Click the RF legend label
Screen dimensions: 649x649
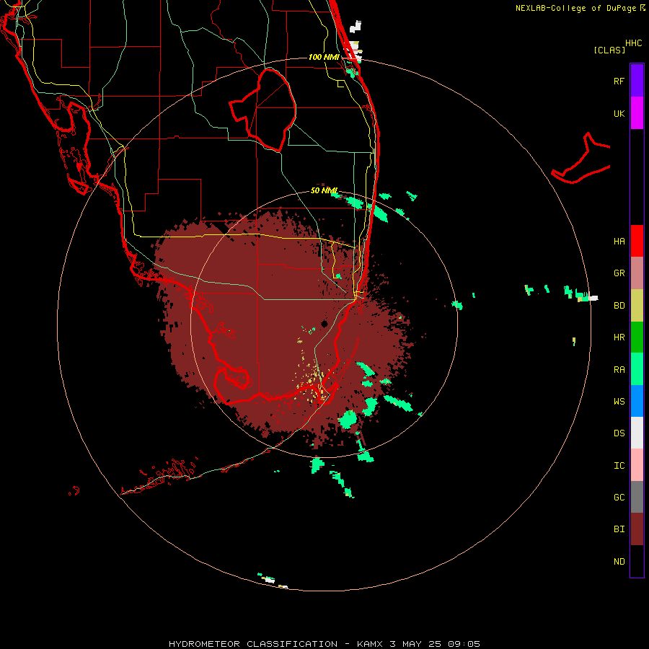(619, 81)
